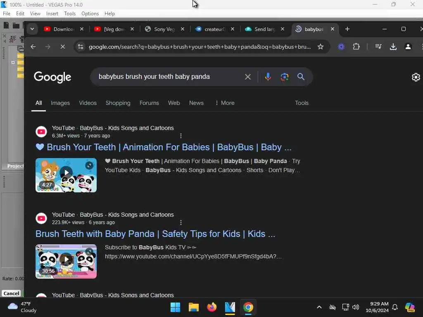This screenshot has width=423, height=317.
Task: Open the notifications bell
Action: [x=395, y=307]
